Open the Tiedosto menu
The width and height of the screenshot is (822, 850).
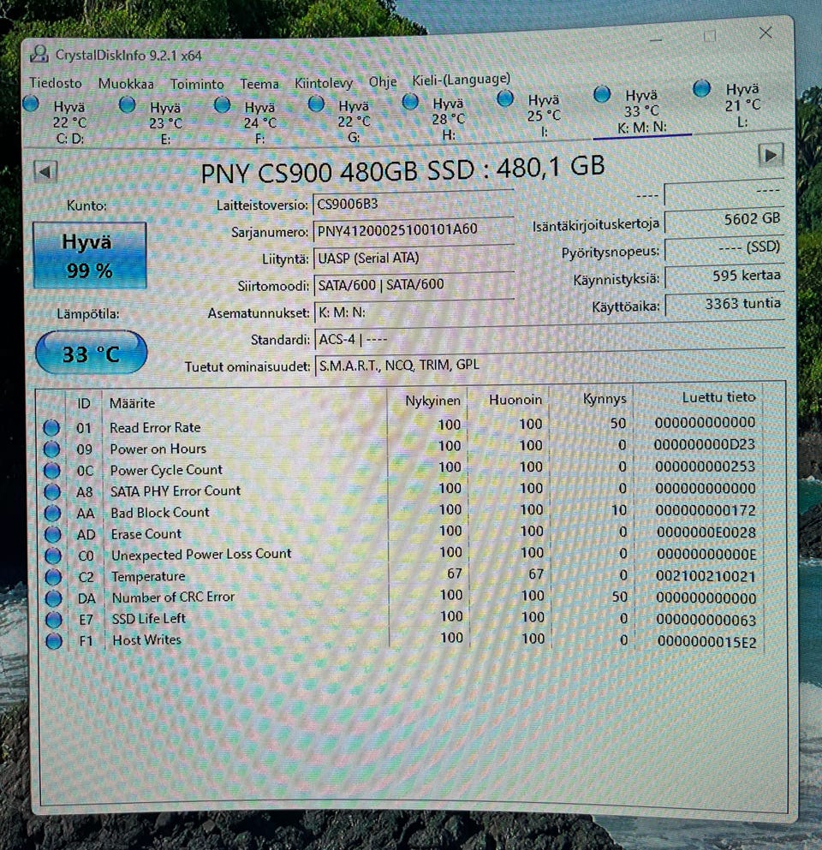click(x=56, y=83)
